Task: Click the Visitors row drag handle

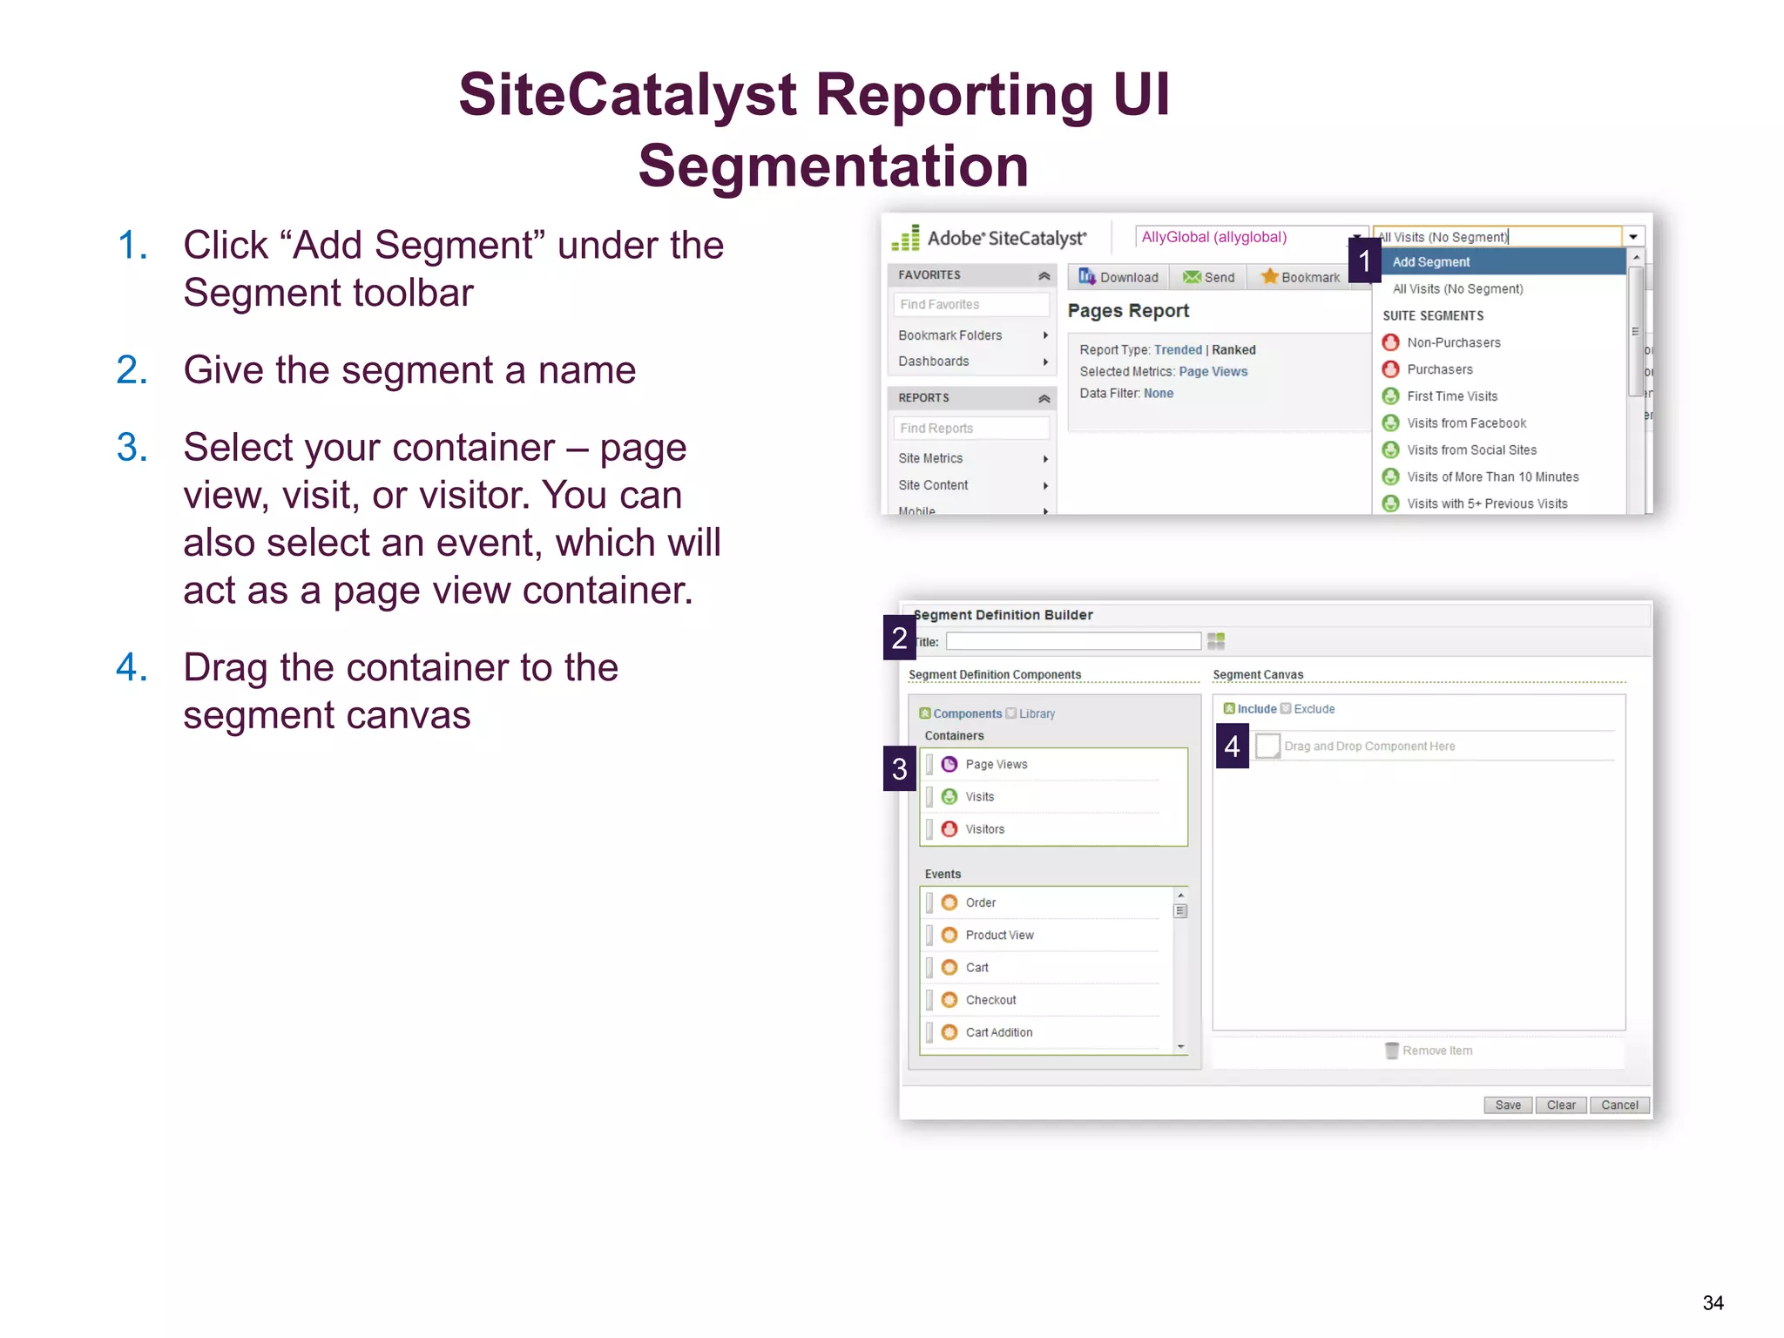Action: (929, 829)
